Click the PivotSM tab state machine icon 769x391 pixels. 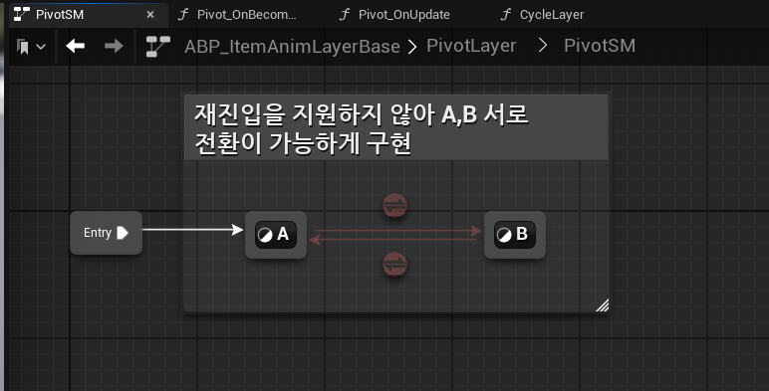pyautogui.click(x=22, y=14)
